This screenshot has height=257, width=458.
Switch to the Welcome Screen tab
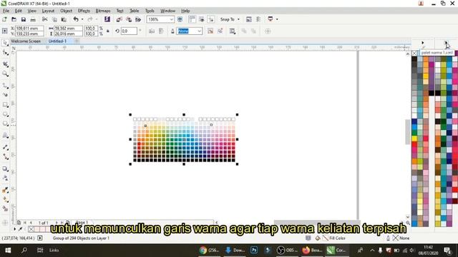pyautogui.click(x=26, y=41)
